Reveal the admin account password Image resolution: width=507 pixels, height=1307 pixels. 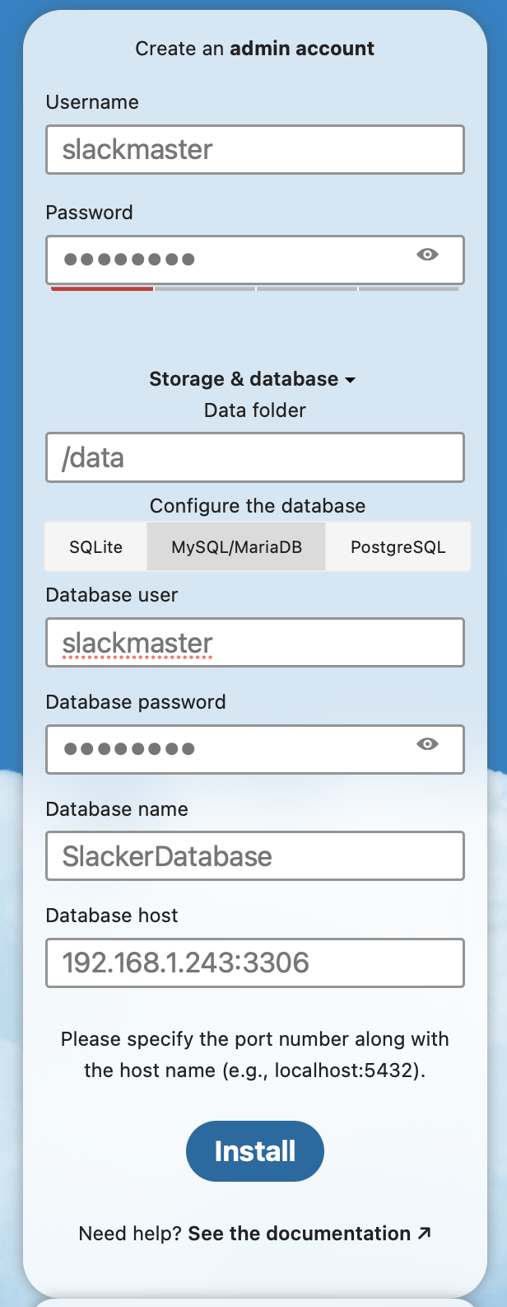click(x=427, y=255)
